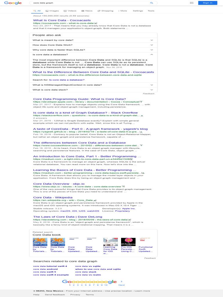223x297 pixels.
Task: Go to results page 10
Action: pyautogui.click(x=106, y=285)
